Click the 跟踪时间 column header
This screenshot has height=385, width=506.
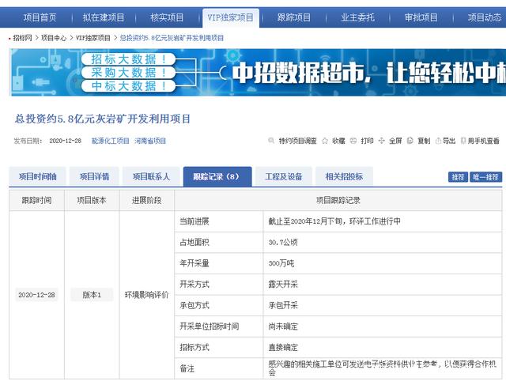(37, 201)
